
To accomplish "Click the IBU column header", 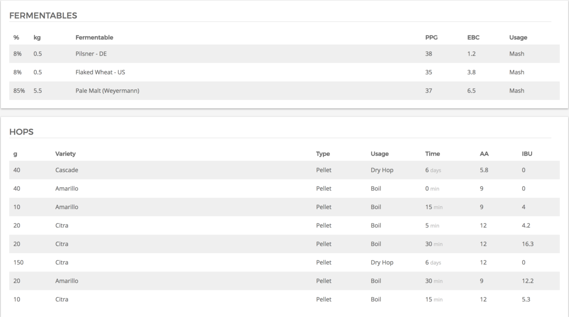I will click(527, 154).
